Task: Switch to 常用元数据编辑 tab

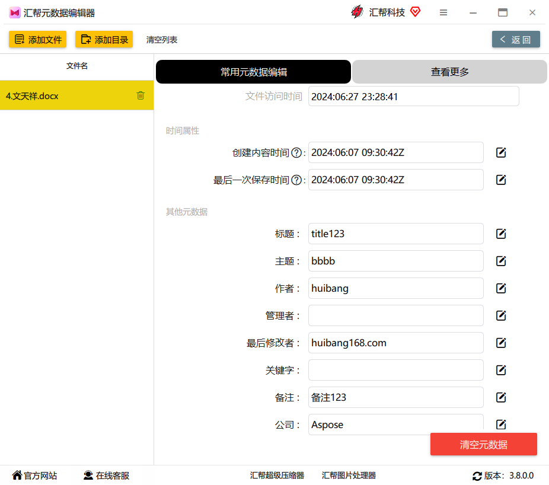Action: (x=254, y=72)
